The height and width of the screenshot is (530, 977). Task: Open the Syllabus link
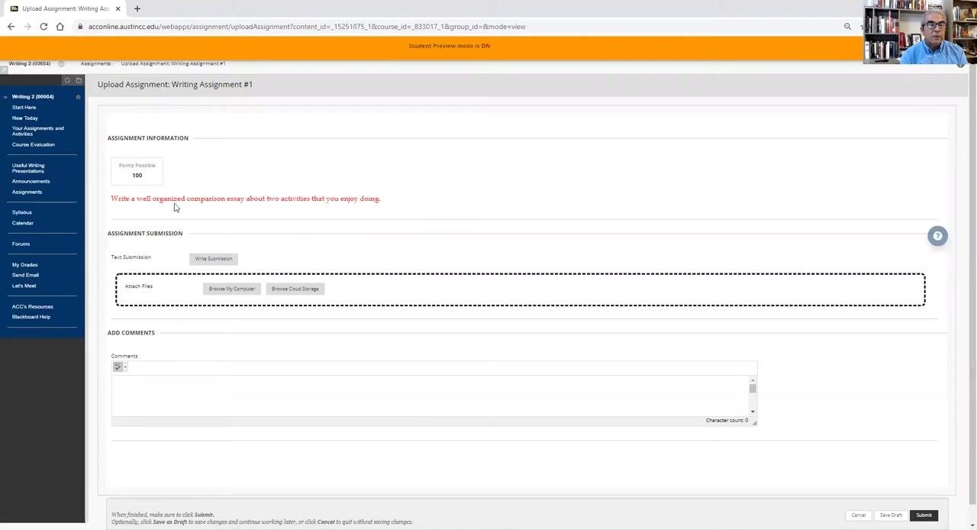pyautogui.click(x=22, y=212)
